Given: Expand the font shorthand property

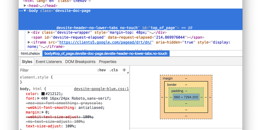Looking at the screenshot, I should (39, 98).
